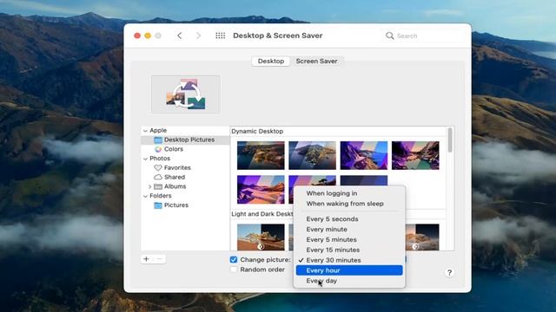Click rightmost Light and Dark Desktop thumbnail
Image resolution: width=556 pixels, height=312 pixels.
[422, 237]
